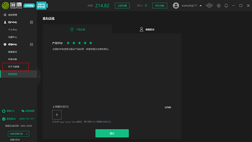
Task: Collapse the 帮助中心 section
Action: (31, 44)
